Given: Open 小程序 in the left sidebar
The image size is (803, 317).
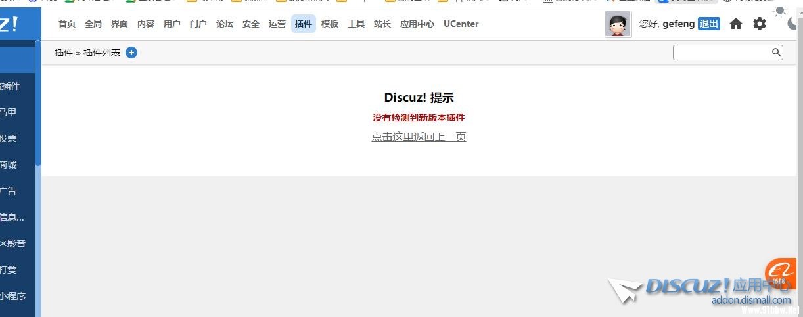Looking at the screenshot, I should (x=13, y=296).
